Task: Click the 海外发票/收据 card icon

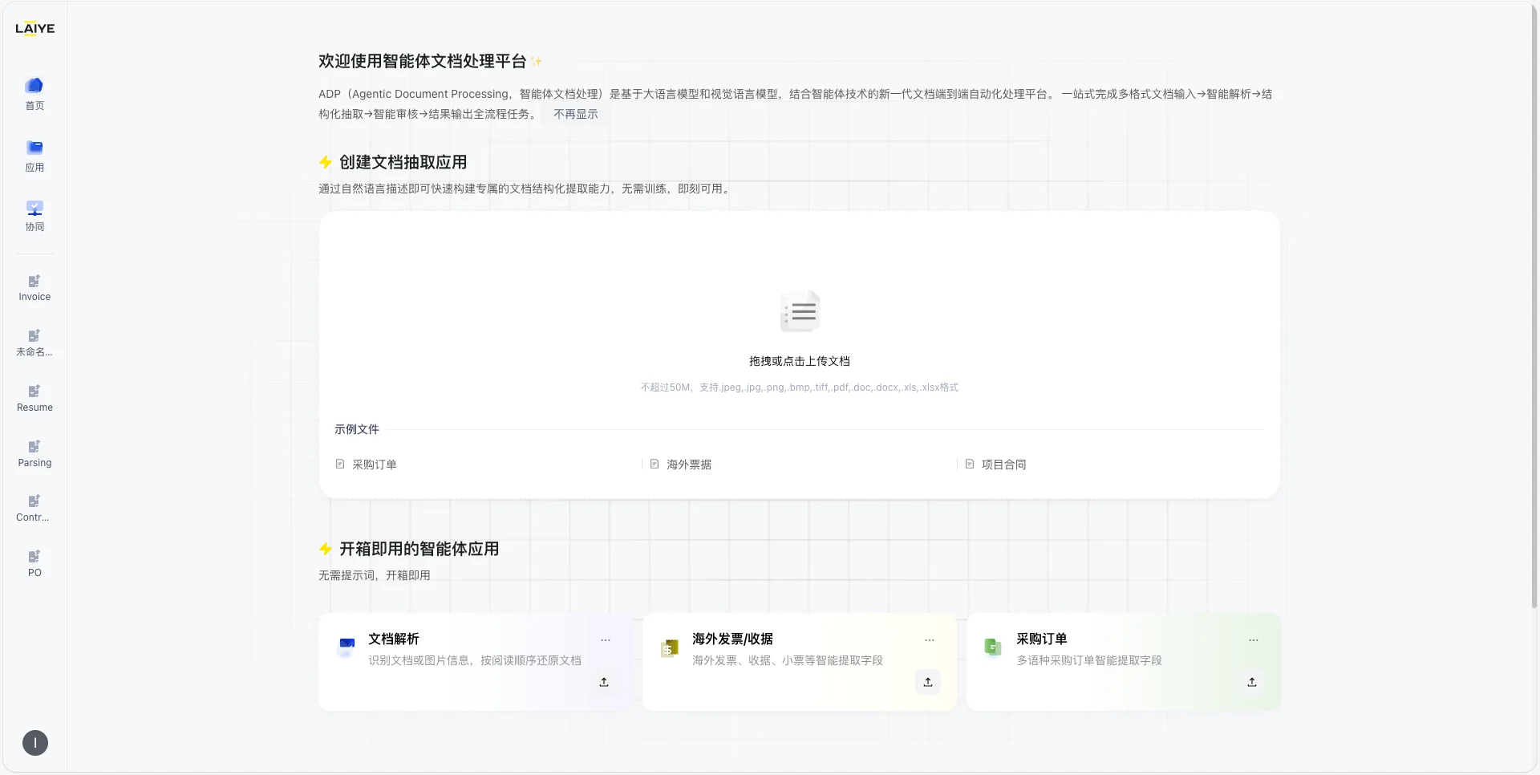Action: [670, 648]
